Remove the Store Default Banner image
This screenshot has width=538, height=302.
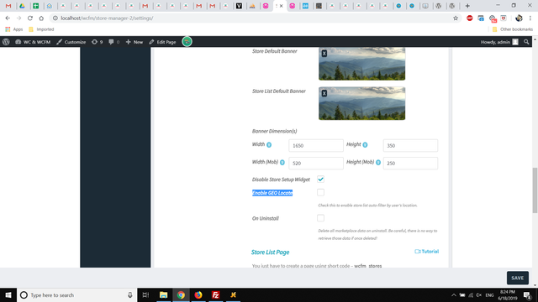324,54
